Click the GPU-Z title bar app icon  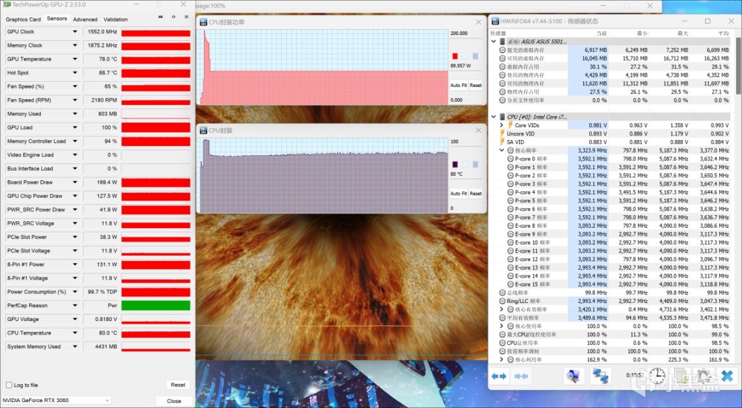click(x=6, y=5)
